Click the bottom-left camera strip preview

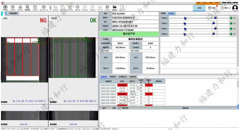(24, 115)
